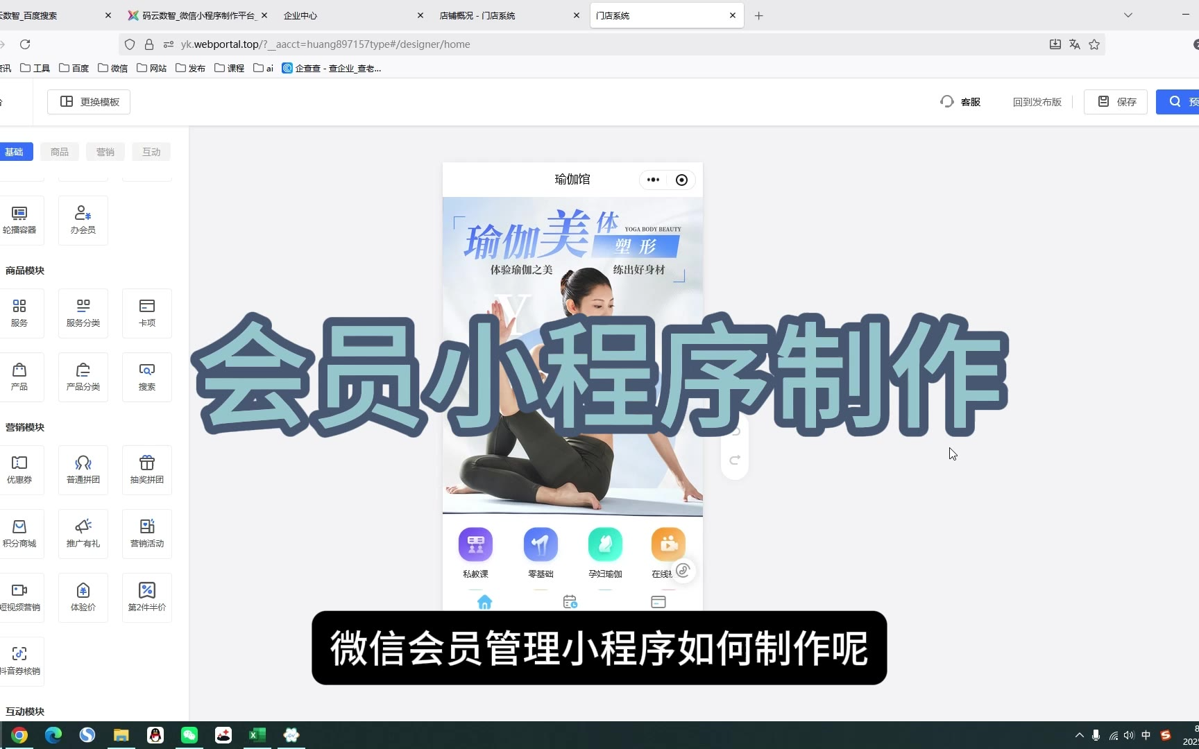Add the 第2件半价 half-price module
The height and width of the screenshot is (749, 1199).
(x=147, y=597)
